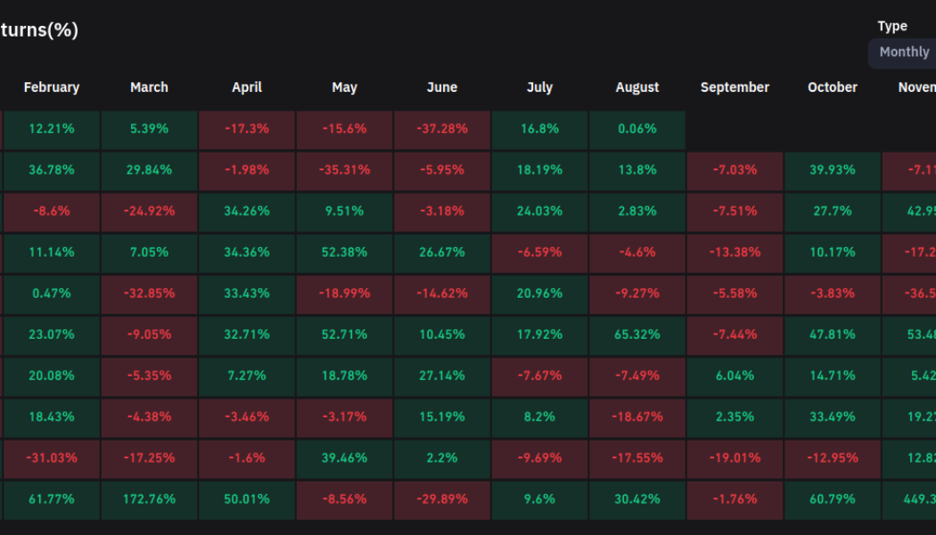Click the June column header
Image resolution: width=936 pixels, height=535 pixels.
(442, 86)
